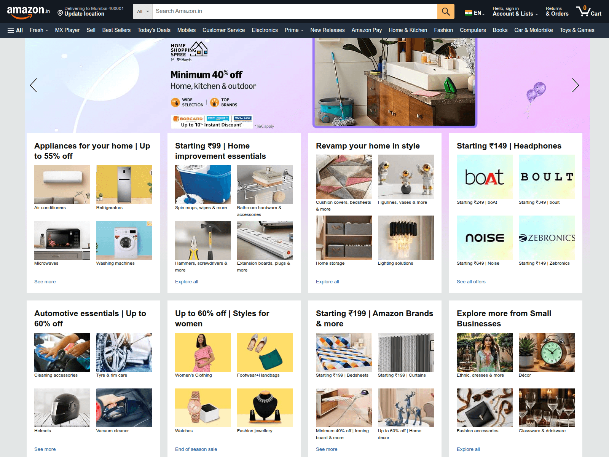Open Today's Deals in navigation bar

point(154,30)
